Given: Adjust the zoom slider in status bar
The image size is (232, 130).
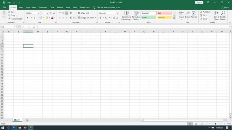Looking at the screenshot, I should 215,124.
